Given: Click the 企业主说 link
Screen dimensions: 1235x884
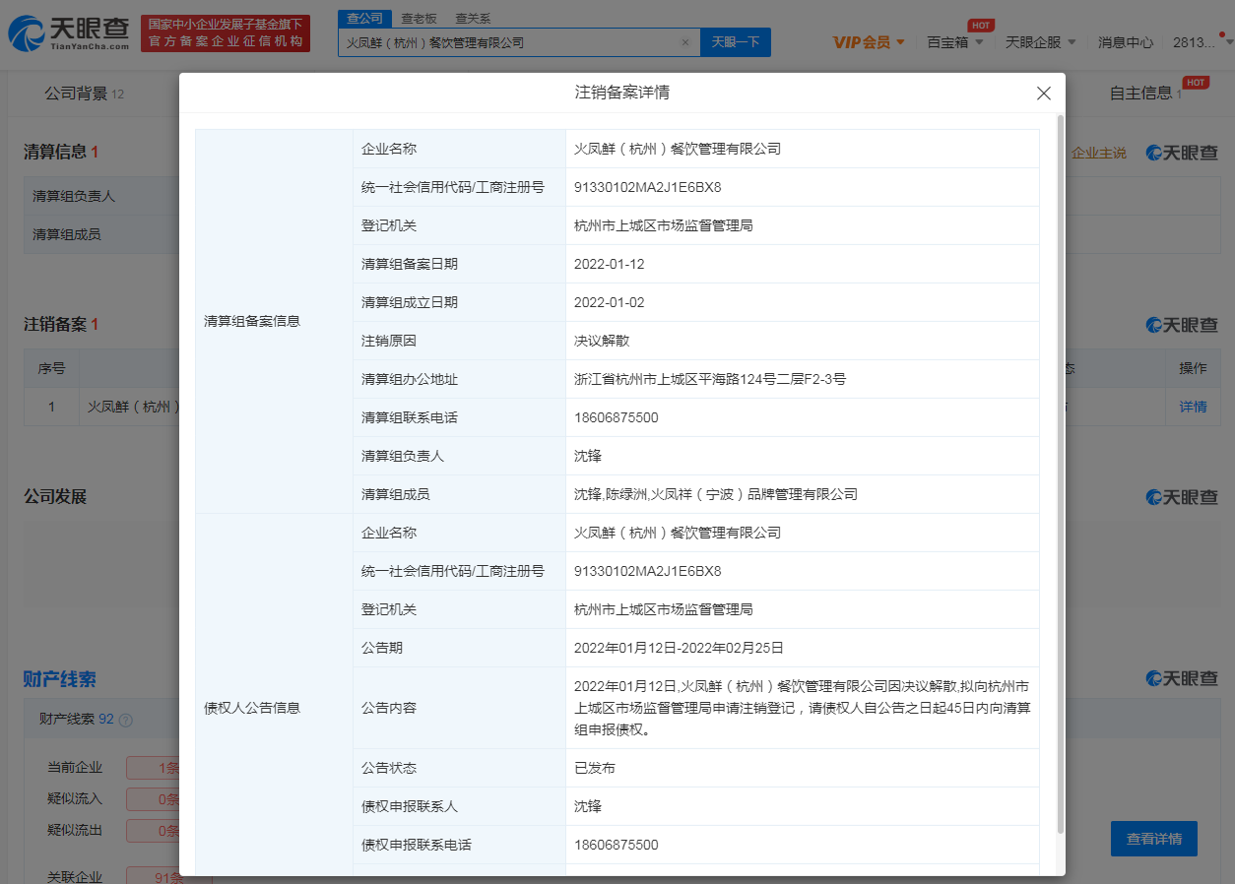Looking at the screenshot, I should (x=1098, y=154).
